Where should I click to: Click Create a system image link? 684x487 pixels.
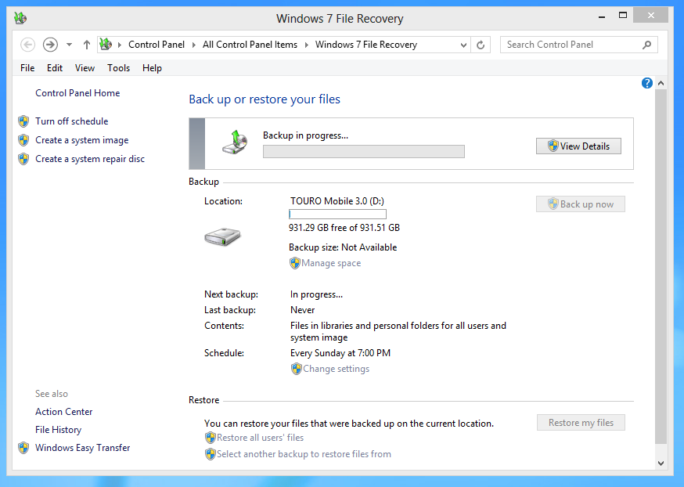[x=82, y=140]
